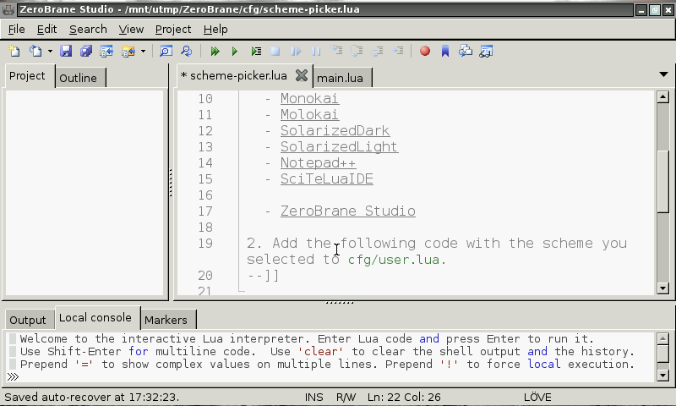Image resolution: width=676 pixels, height=406 pixels.
Task: Open the Search menu
Action: pyautogui.click(x=88, y=30)
